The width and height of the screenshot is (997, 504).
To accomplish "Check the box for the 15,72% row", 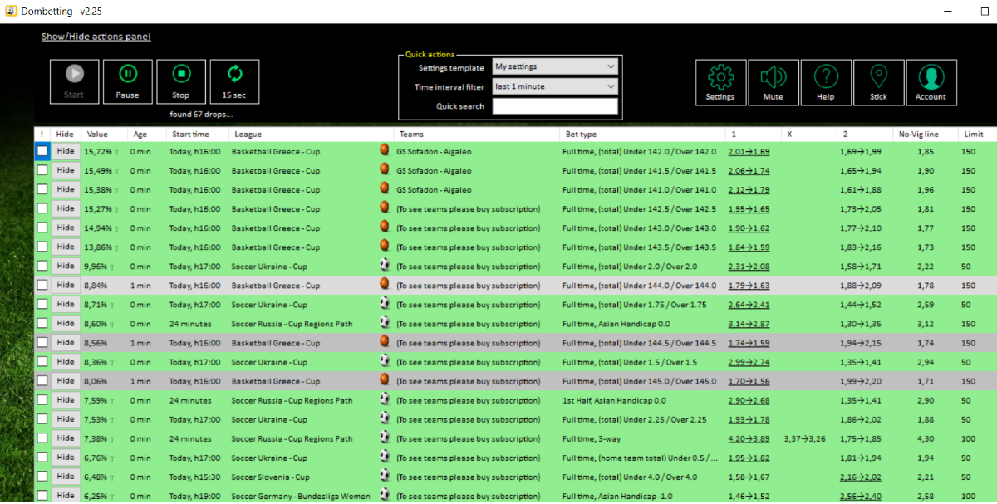I will point(42,151).
